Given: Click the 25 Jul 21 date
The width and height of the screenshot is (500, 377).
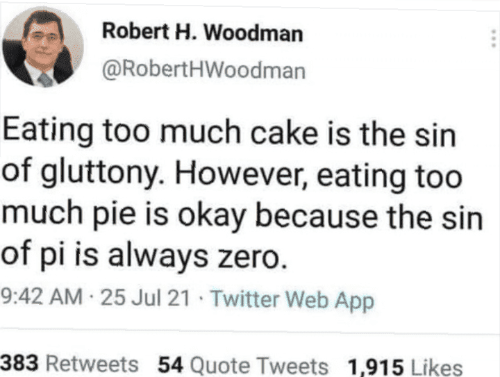Looking at the screenshot, I should point(145,297).
